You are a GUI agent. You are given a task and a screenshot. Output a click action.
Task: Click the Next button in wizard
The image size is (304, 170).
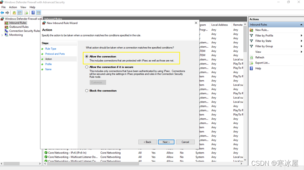pos(166,142)
